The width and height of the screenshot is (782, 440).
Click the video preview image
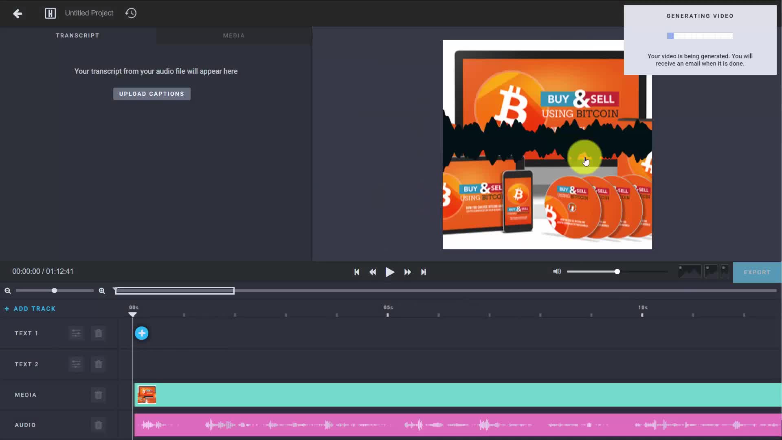[547, 145]
